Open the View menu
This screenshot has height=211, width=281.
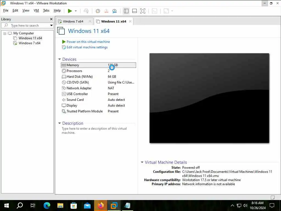(x=26, y=10)
